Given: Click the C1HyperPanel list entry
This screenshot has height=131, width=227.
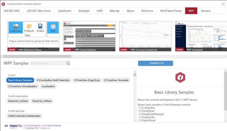Looking at the screenshot, I should (x=146, y=120).
